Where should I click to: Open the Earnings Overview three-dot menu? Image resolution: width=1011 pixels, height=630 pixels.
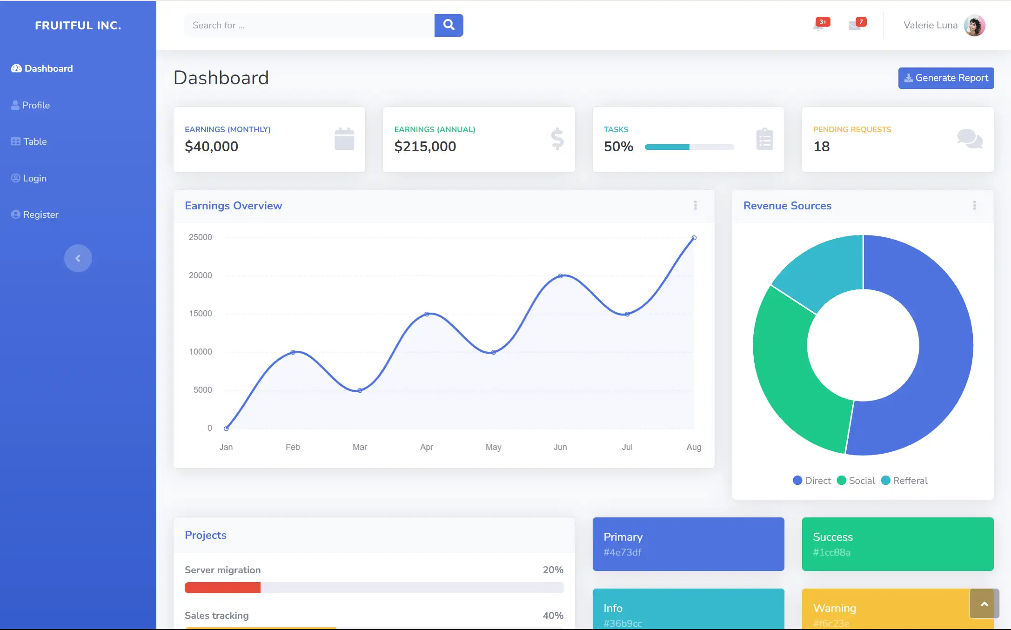click(696, 205)
